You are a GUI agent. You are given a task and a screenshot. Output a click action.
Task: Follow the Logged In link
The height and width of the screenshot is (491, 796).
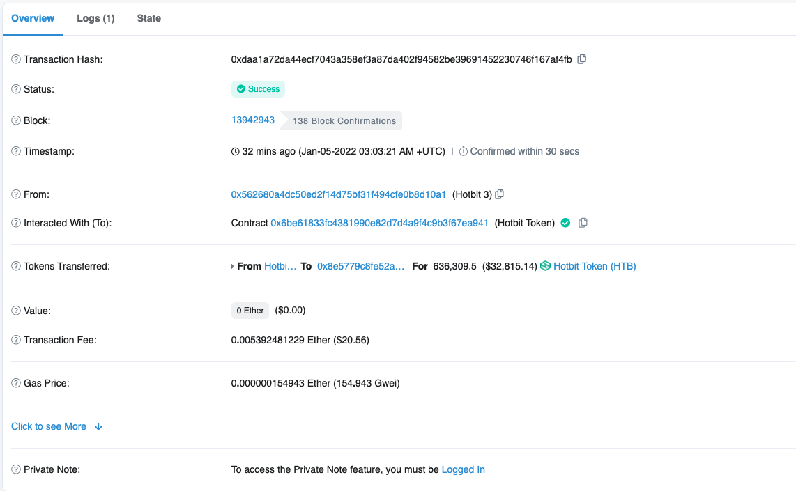click(x=463, y=469)
